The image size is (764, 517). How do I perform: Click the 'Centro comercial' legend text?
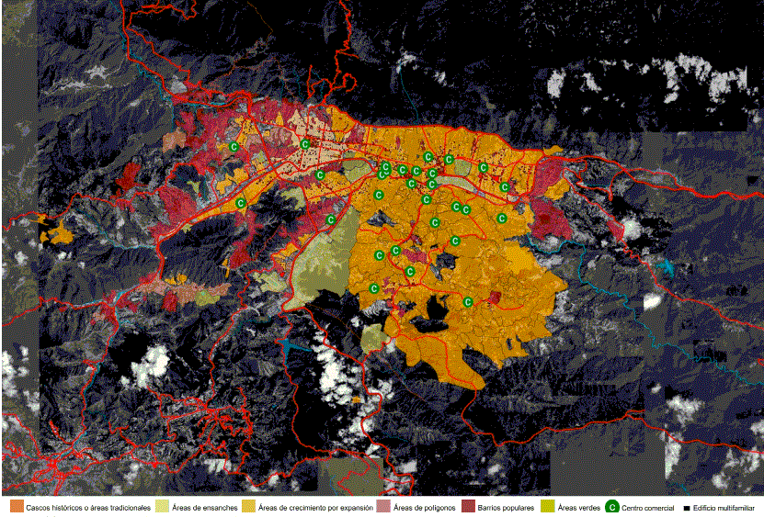(647, 508)
